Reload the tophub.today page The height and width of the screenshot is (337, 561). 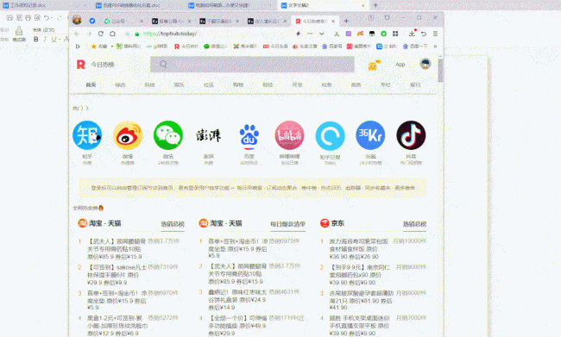coord(101,34)
